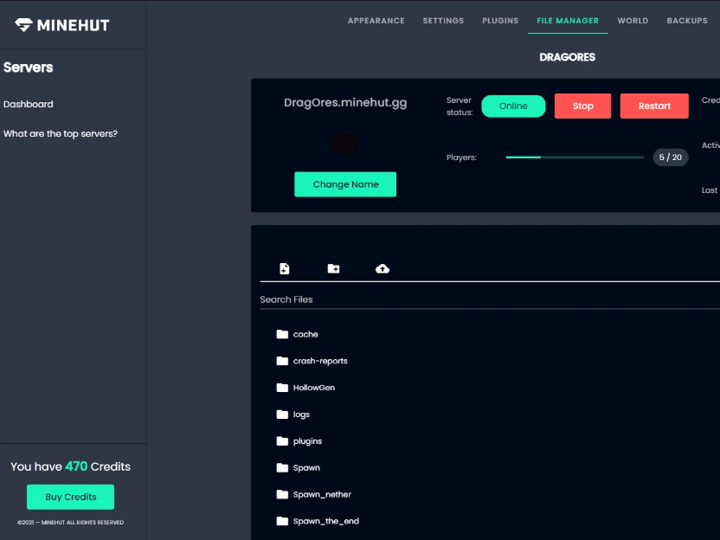The image size is (720, 540).
Task: Click the server icon under DragOres.minehut.gg
Action: [346, 144]
